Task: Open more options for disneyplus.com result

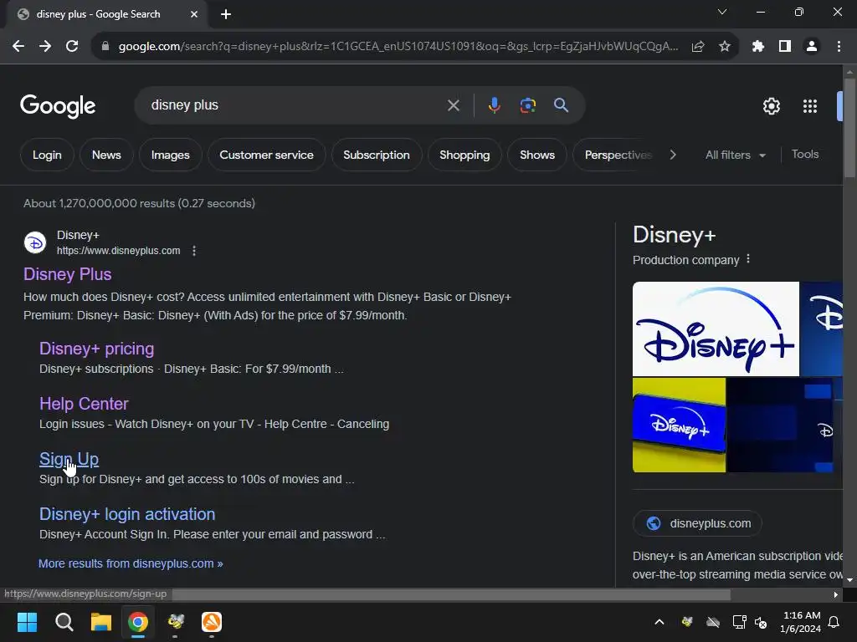Action: (194, 251)
